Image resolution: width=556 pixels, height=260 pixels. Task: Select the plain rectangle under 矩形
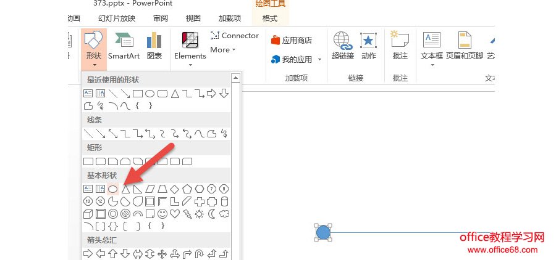tap(88, 161)
